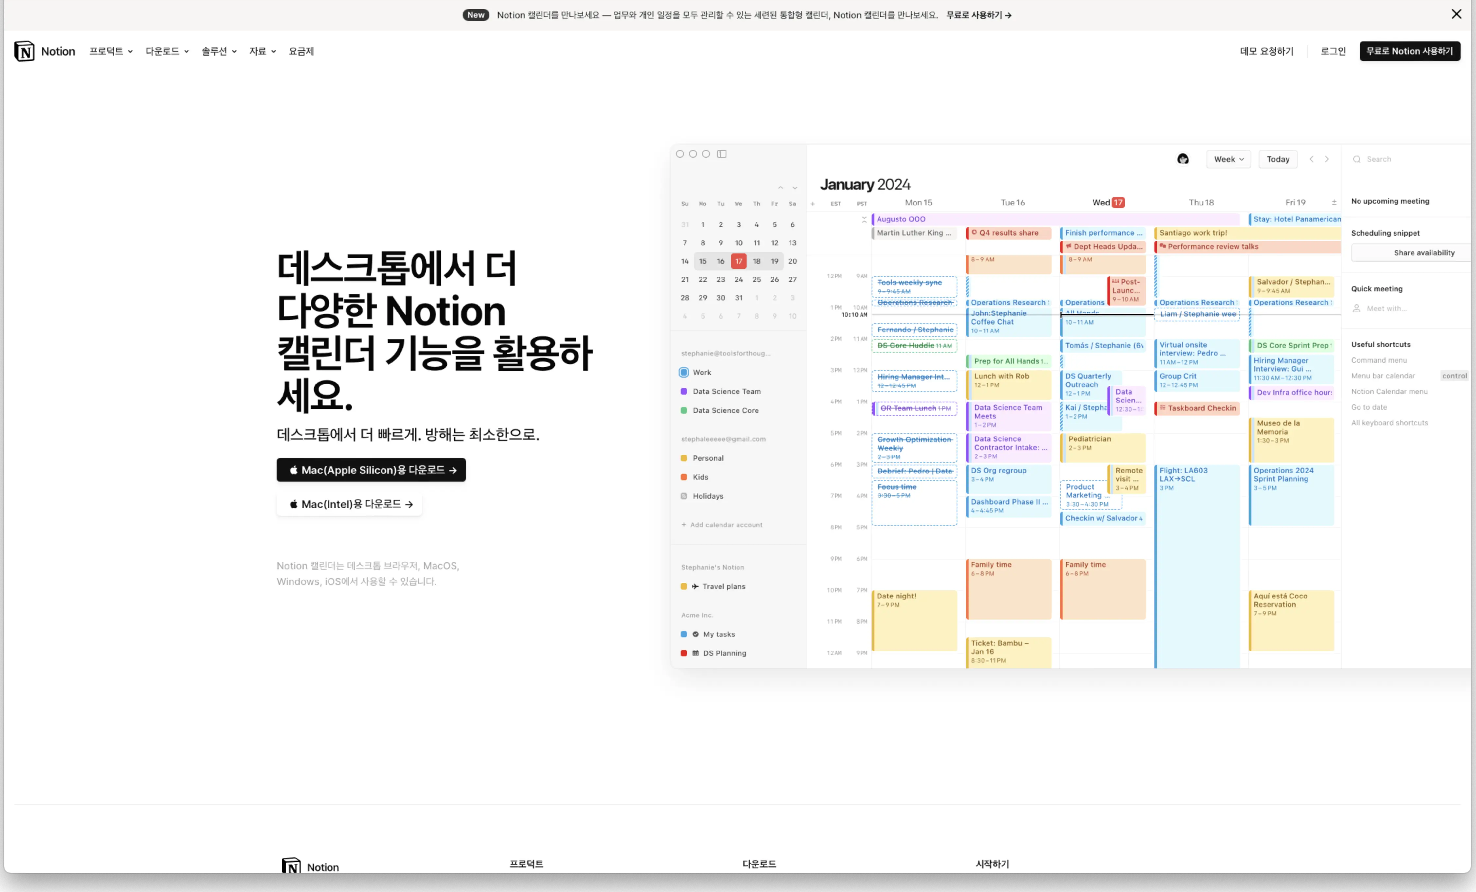
Task: Go to previous week with left arrow
Action: 1311,159
